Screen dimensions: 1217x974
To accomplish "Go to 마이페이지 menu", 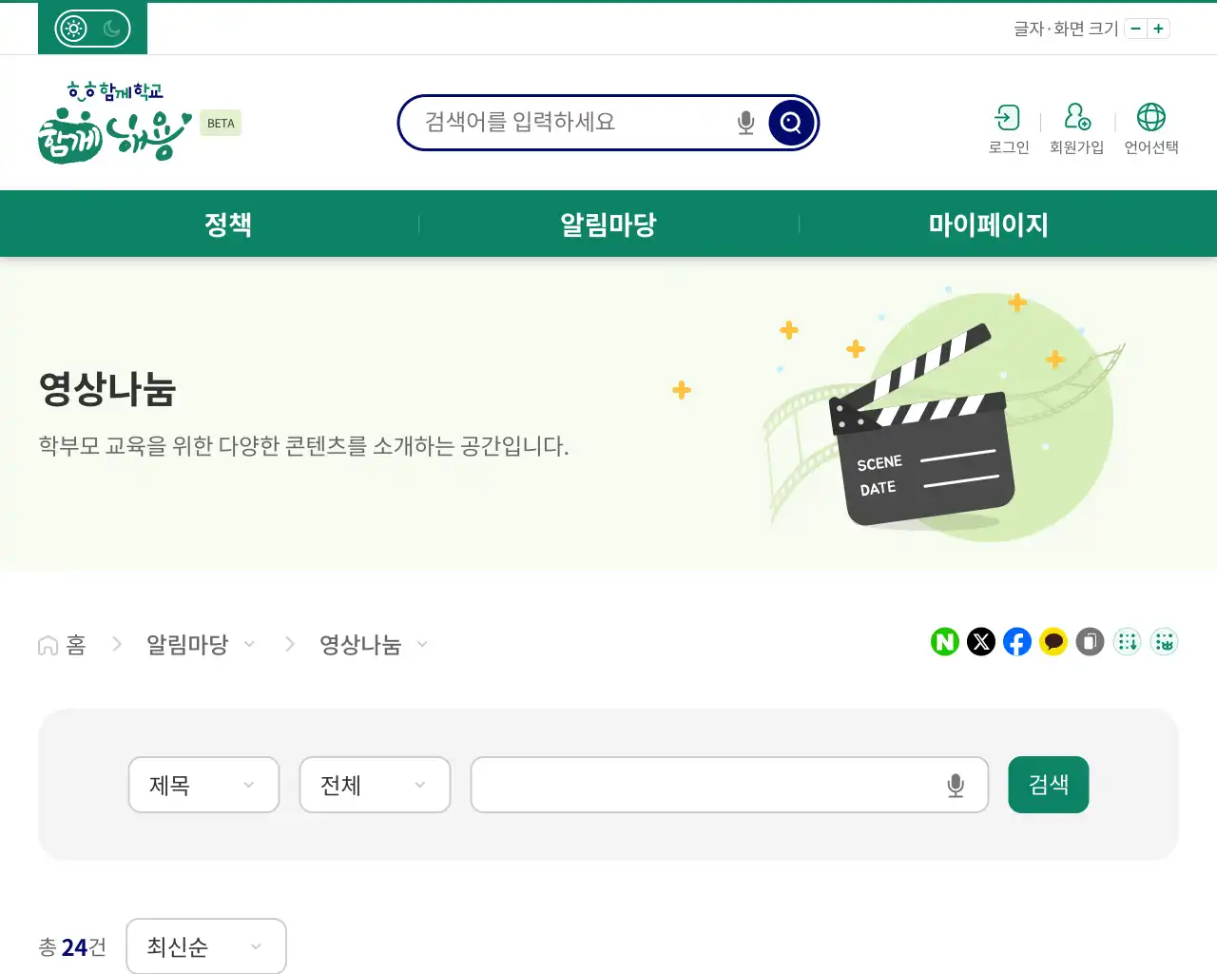I will point(989,224).
